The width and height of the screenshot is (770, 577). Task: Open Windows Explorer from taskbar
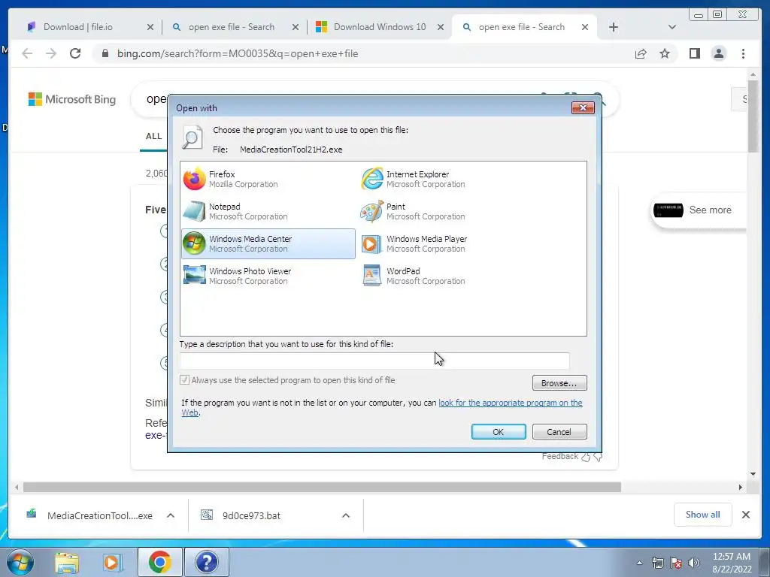click(67, 562)
